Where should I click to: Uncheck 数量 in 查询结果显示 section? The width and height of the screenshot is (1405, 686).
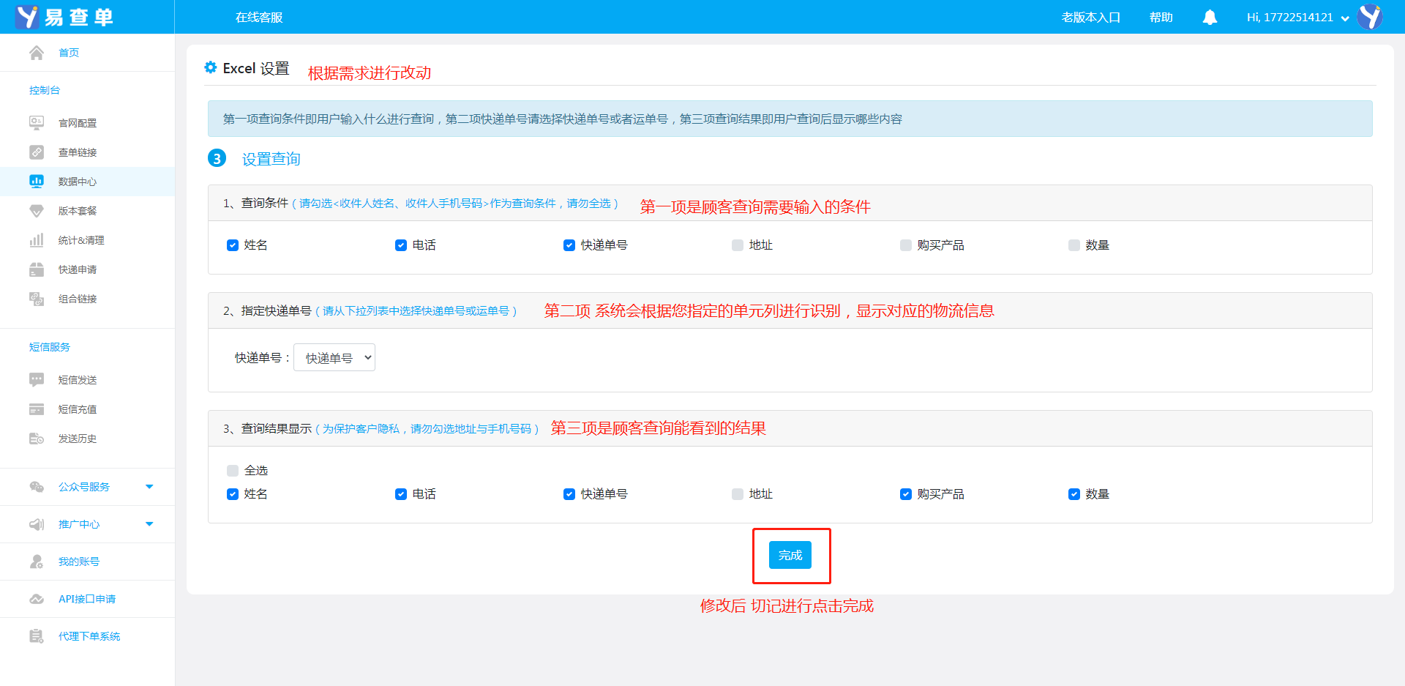[1074, 494]
